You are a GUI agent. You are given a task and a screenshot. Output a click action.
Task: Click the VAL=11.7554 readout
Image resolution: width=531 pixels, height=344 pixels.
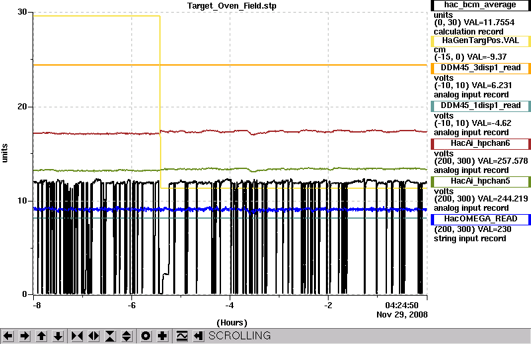[489, 23]
